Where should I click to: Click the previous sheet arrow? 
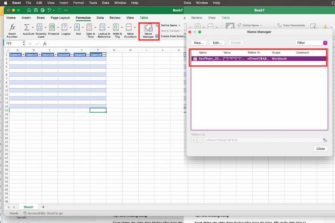(8, 207)
